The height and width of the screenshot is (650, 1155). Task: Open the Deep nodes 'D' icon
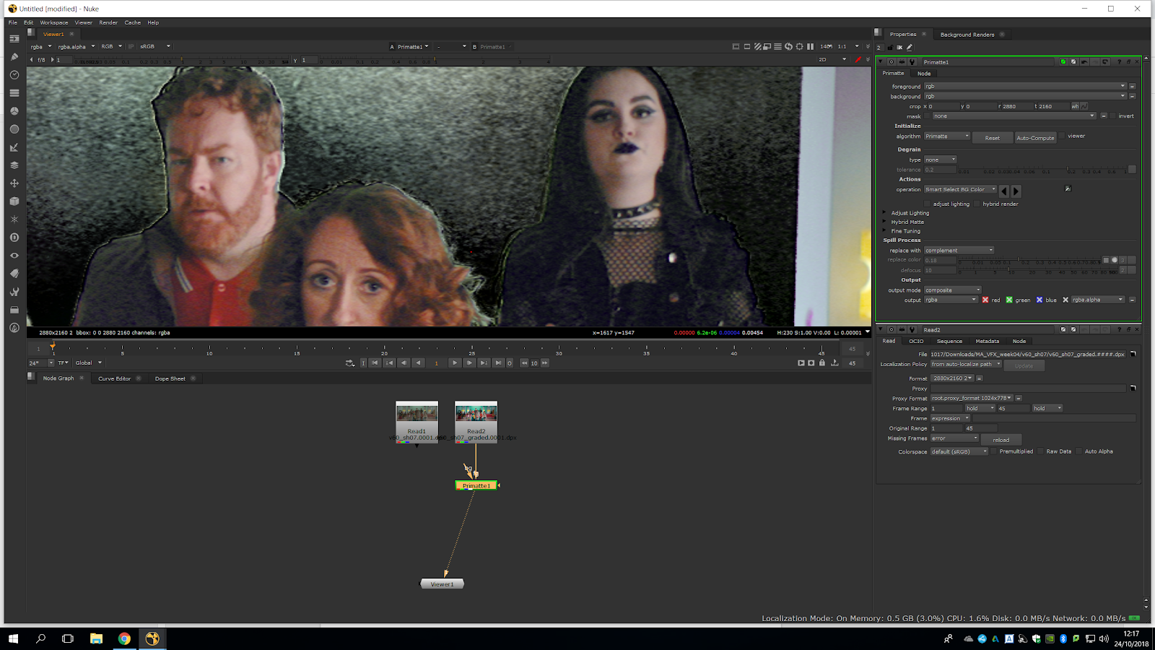[x=14, y=238]
